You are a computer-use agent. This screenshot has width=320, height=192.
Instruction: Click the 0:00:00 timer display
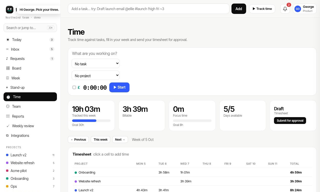pos(95,88)
